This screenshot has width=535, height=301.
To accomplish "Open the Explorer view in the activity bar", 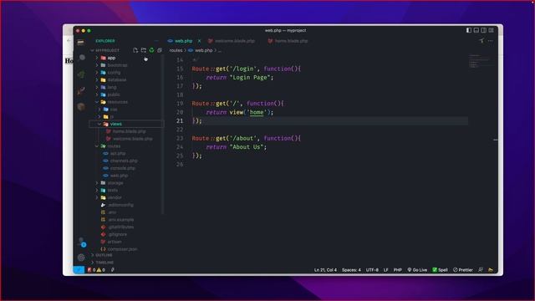I will (81, 43).
